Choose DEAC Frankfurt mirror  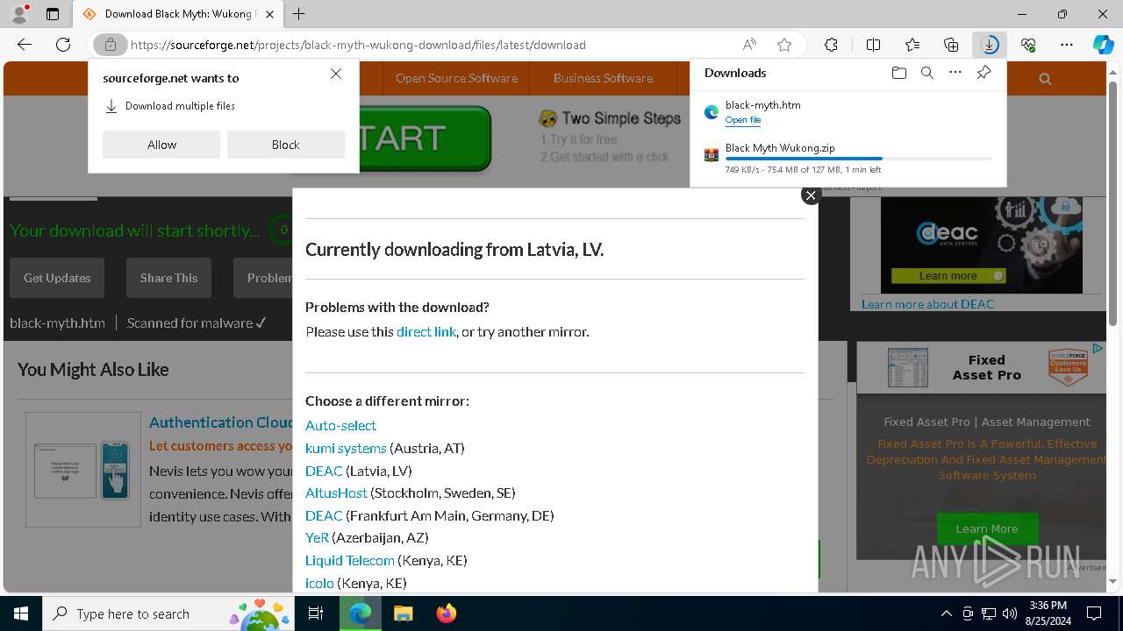point(324,515)
